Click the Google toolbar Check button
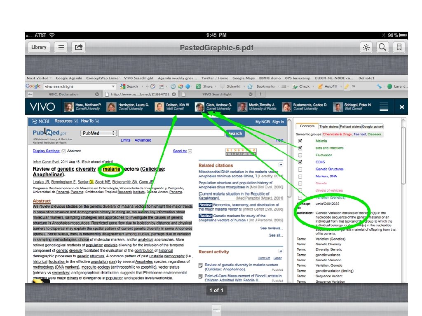Image resolution: width=422 pixels, height=316 pixels. pos(301,86)
